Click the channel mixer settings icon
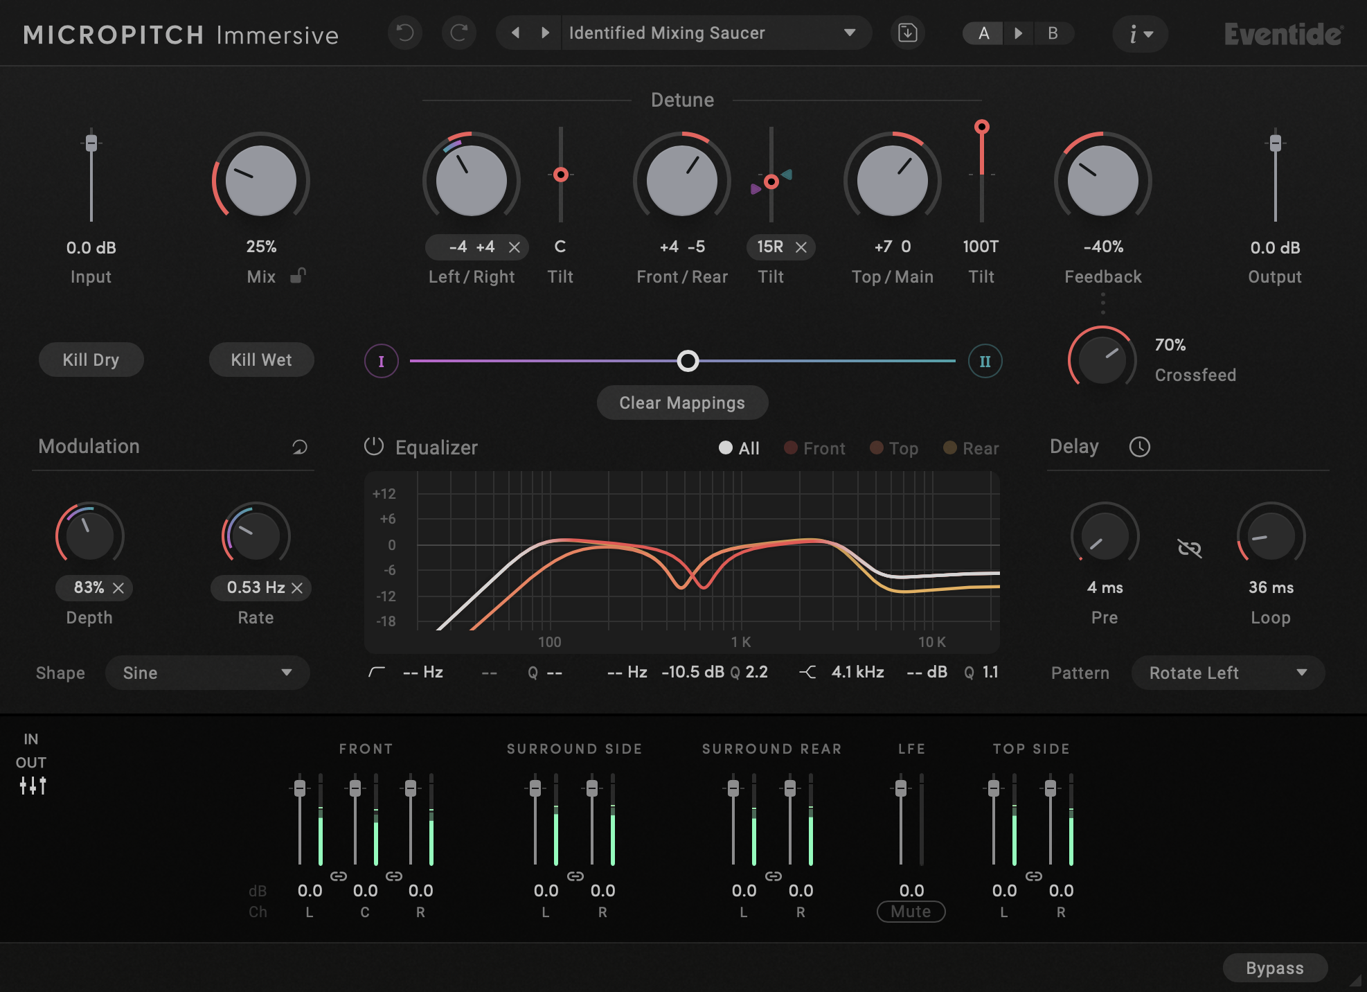1367x992 pixels. [x=33, y=783]
